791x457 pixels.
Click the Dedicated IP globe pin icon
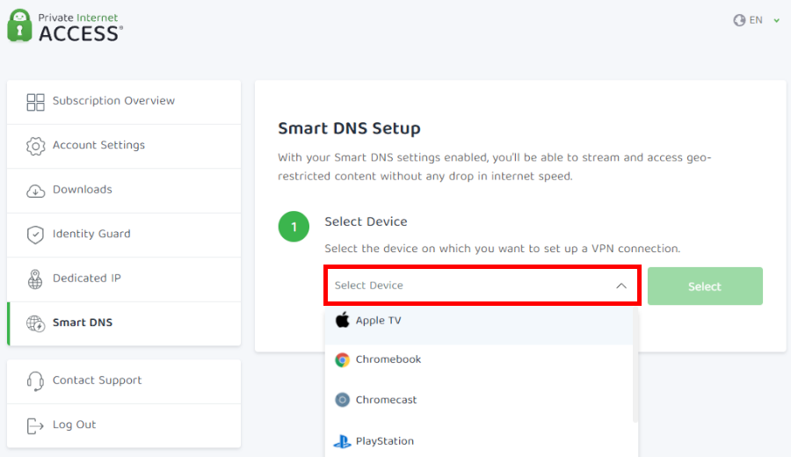tap(35, 279)
